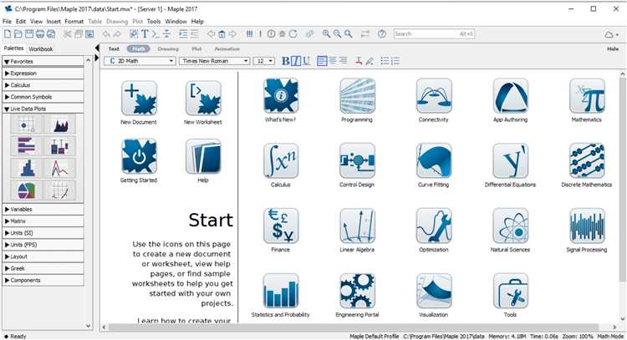627x340 pixels.
Task: Collapse the Live Data Plots palette
Action: coord(43,109)
